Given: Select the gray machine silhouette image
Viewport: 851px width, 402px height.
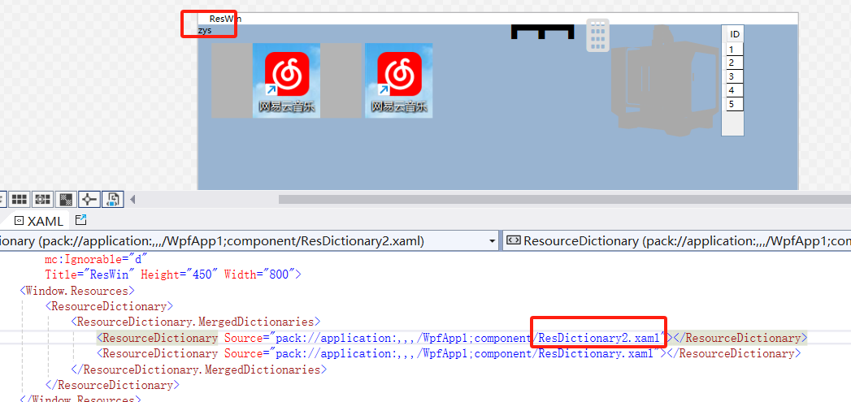Looking at the screenshot, I should (x=666, y=81).
